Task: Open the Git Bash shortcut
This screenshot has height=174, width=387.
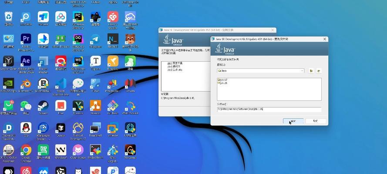Action: (113, 107)
